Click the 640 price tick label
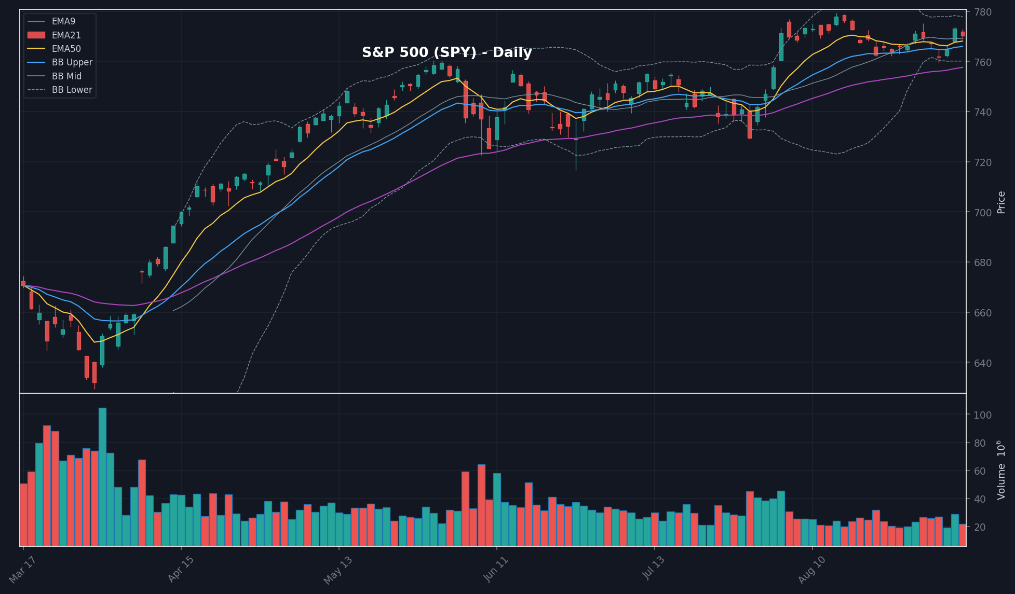The image size is (1015, 594). click(x=984, y=363)
